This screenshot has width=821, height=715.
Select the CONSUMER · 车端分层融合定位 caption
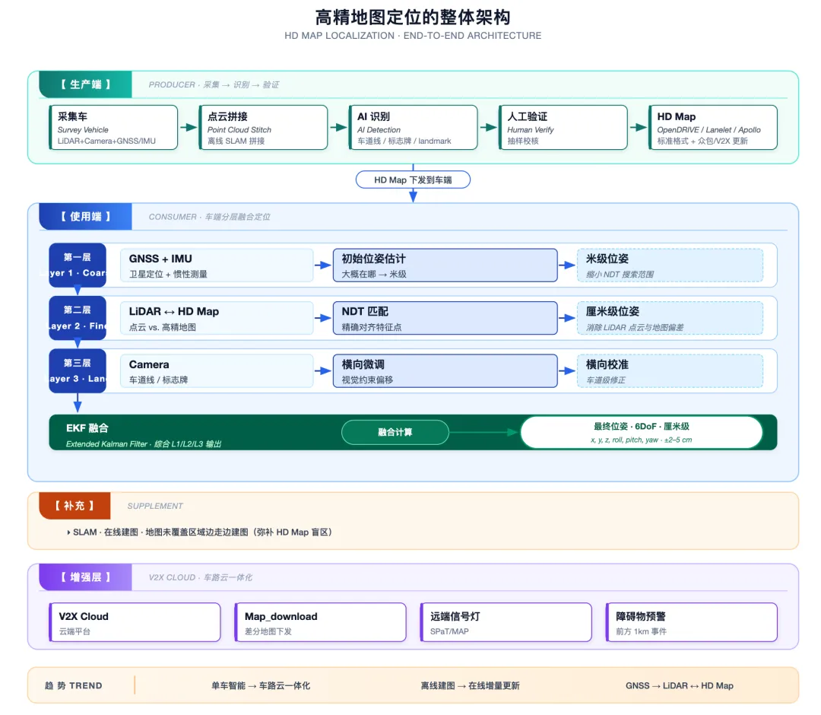pyautogui.click(x=210, y=217)
